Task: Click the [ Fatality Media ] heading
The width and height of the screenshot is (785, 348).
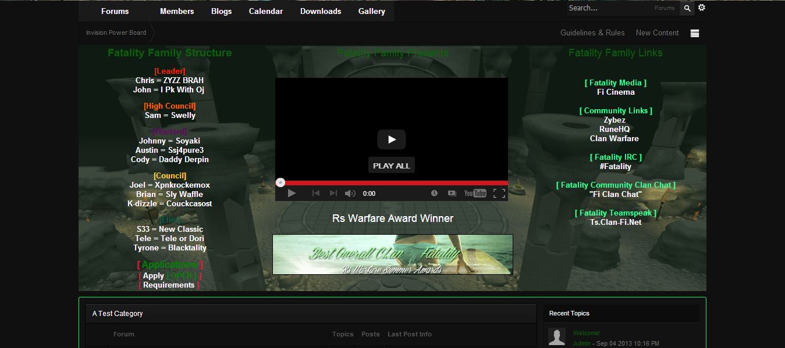Action: coord(616,82)
